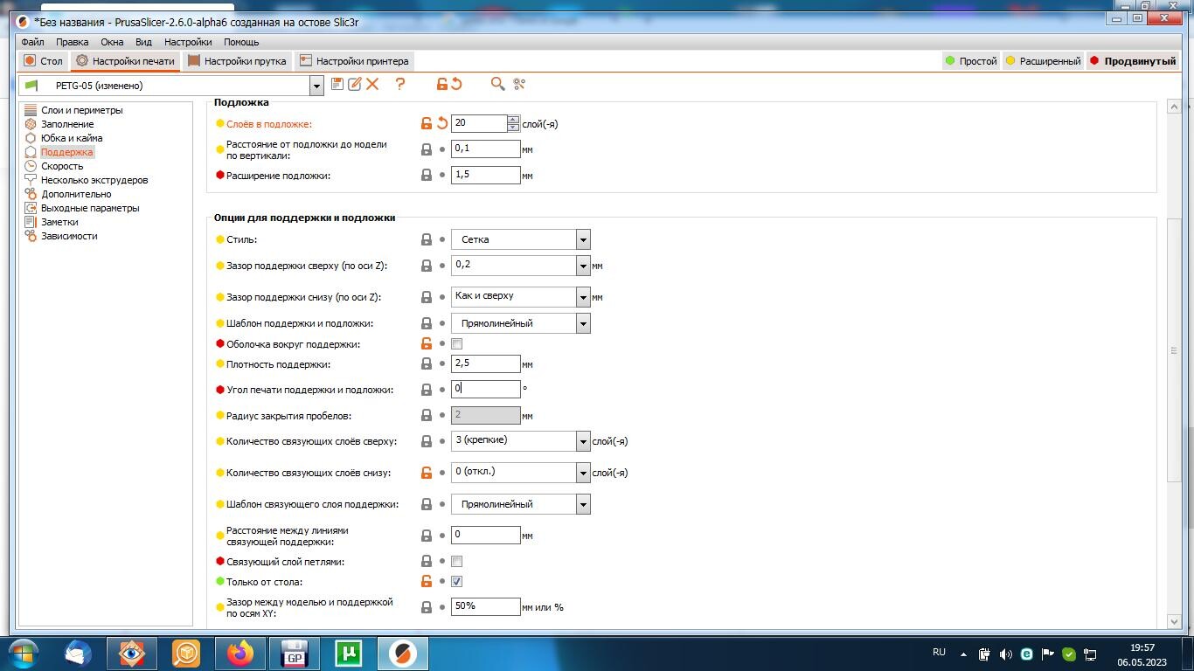Open the orange question mark help icon
The image size is (1194, 671).
400,84
